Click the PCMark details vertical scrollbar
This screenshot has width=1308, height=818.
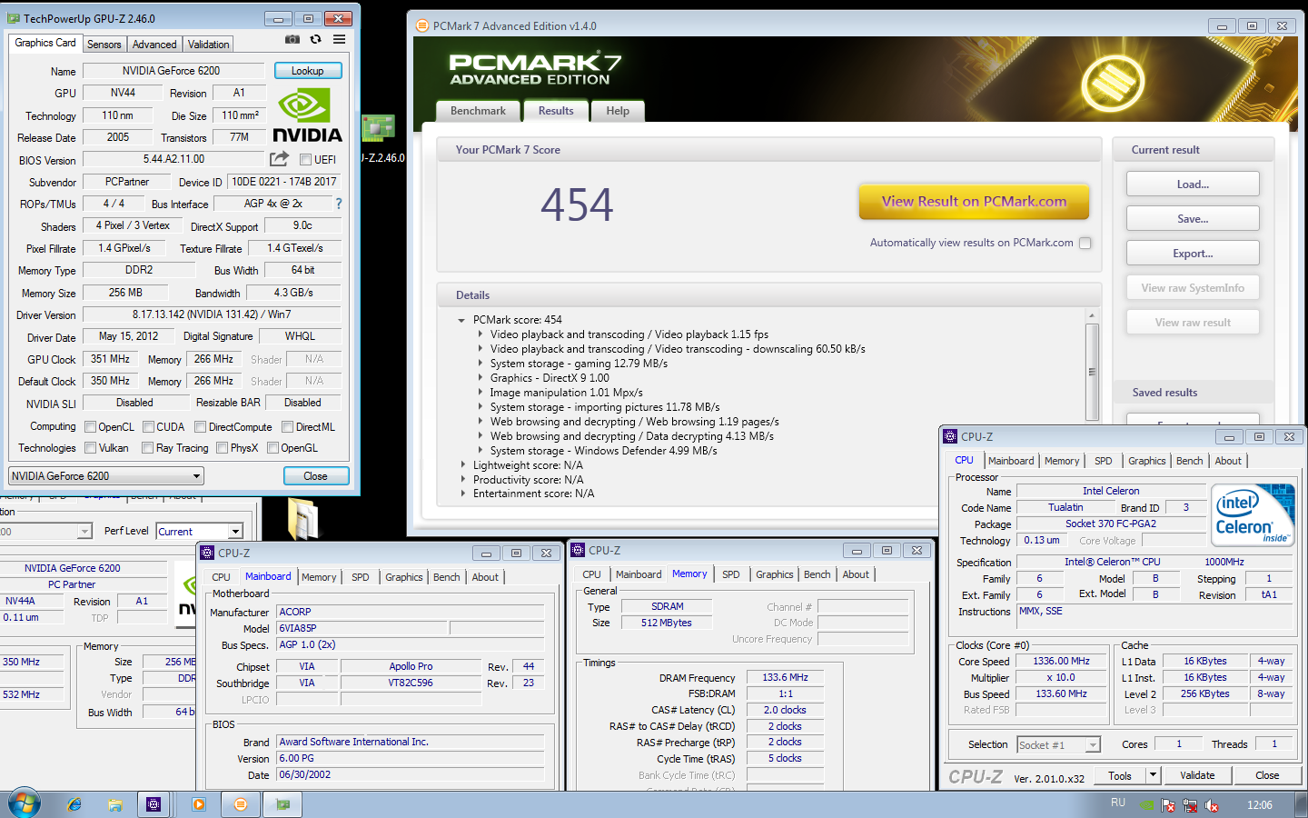(1092, 371)
